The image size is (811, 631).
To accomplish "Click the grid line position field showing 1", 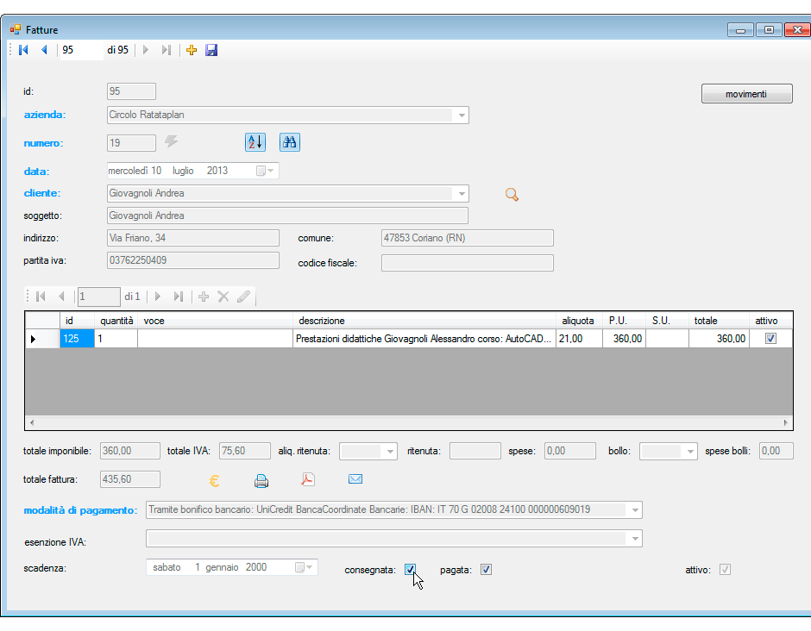I will (99, 297).
